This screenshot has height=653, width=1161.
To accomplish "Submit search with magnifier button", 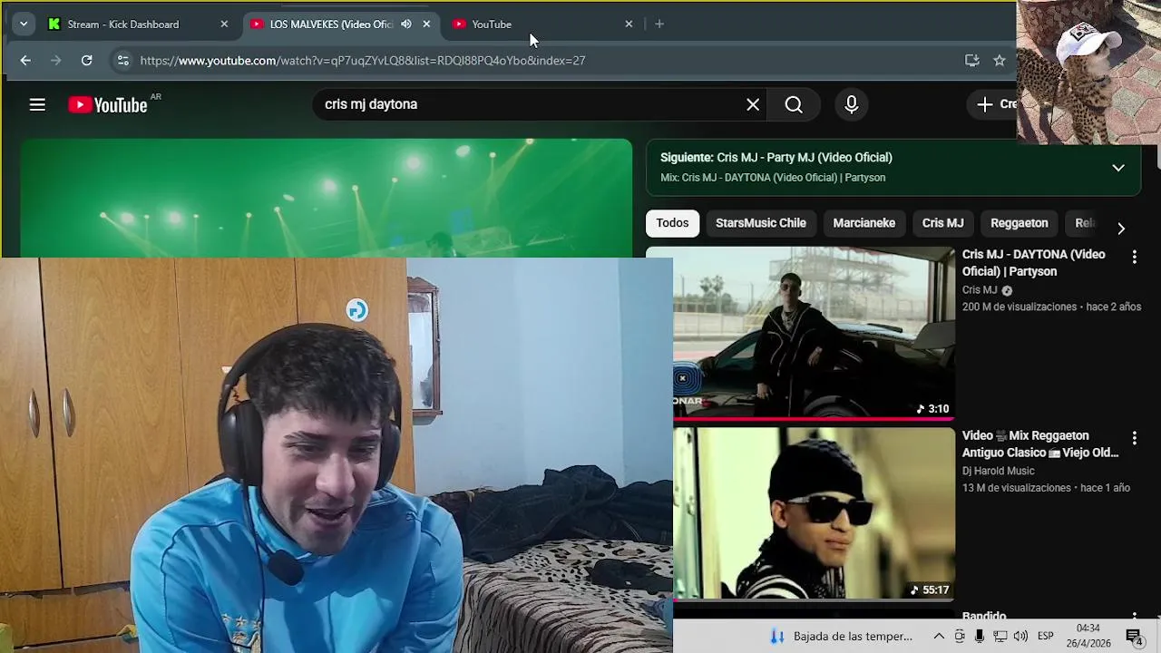I will (794, 104).
